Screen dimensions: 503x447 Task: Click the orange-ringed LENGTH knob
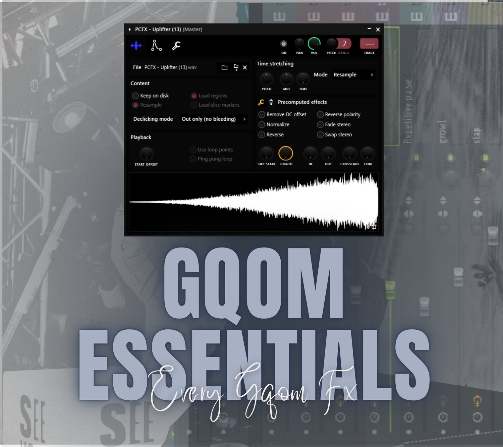(286, 153)
